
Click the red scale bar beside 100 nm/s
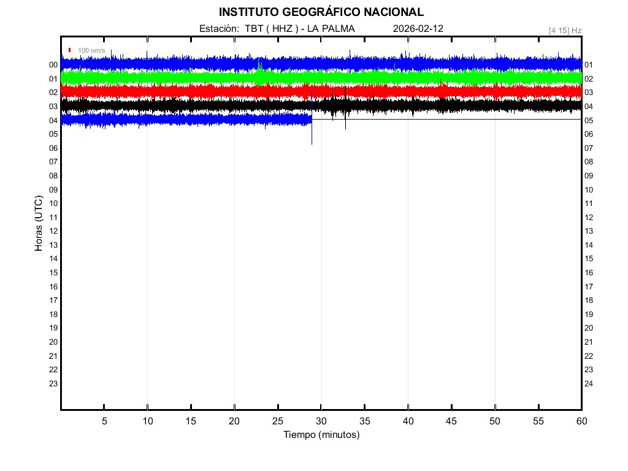point(70,50)
